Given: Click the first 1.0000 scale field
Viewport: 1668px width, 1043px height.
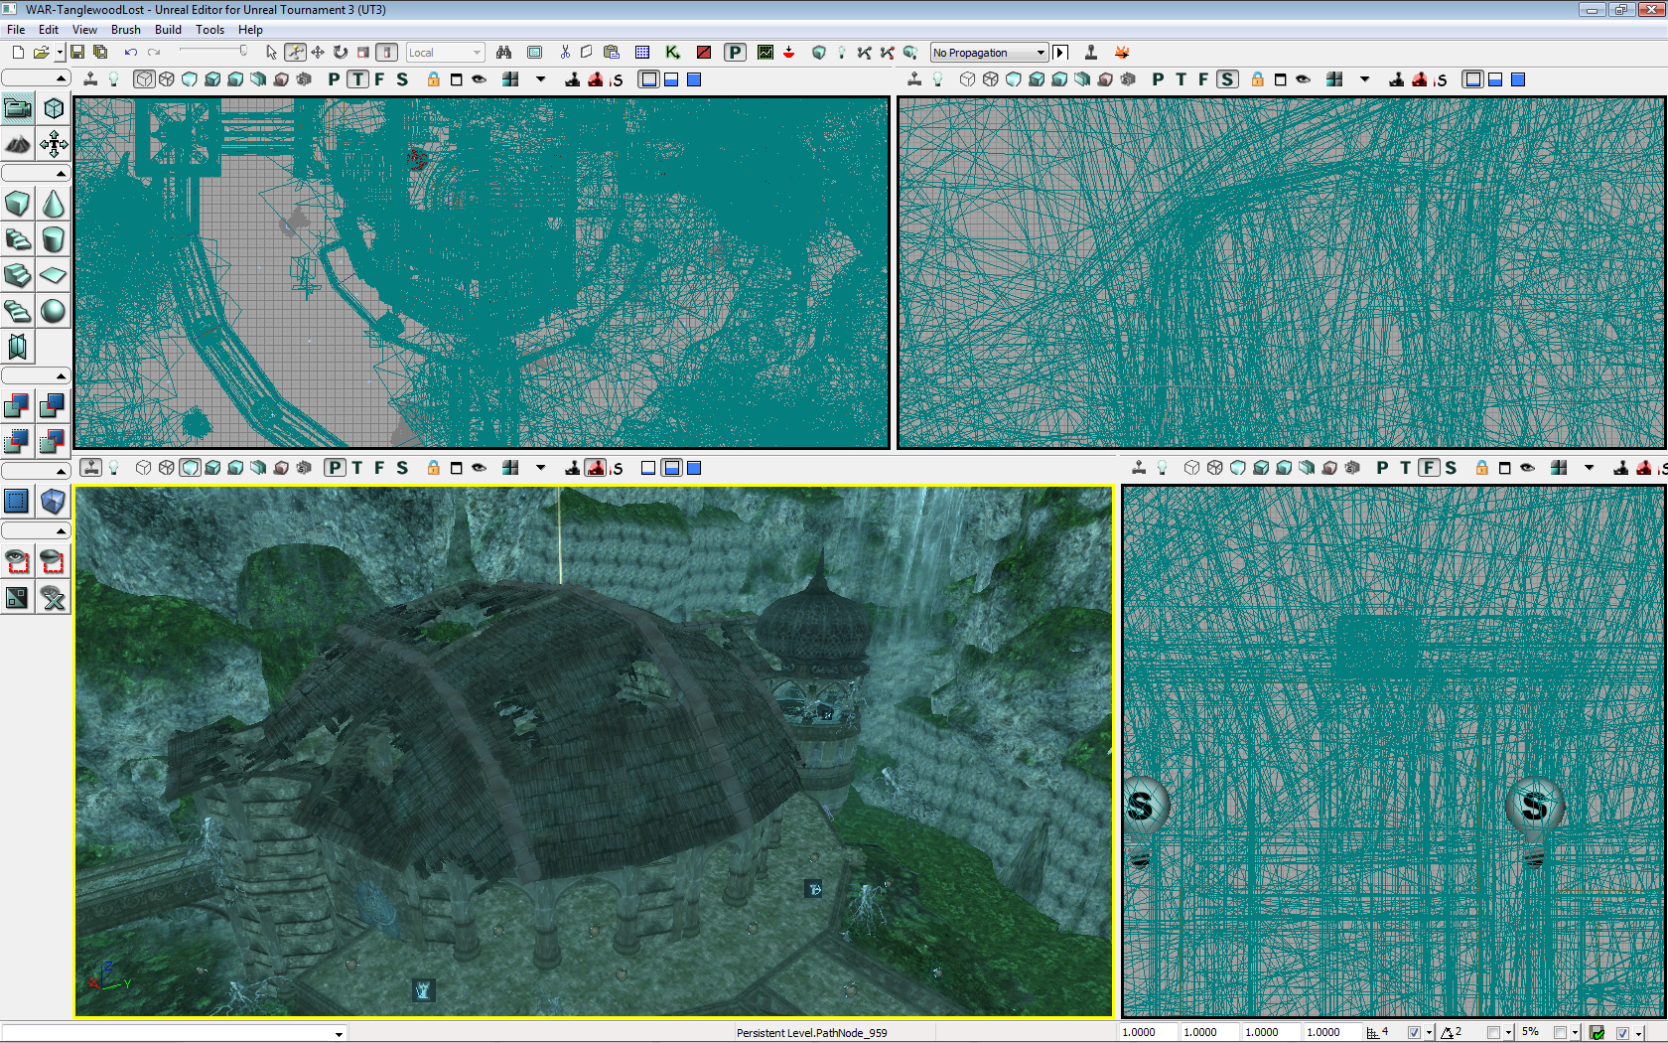Looking at the screenshot, I should [x=1147, y=1033].
